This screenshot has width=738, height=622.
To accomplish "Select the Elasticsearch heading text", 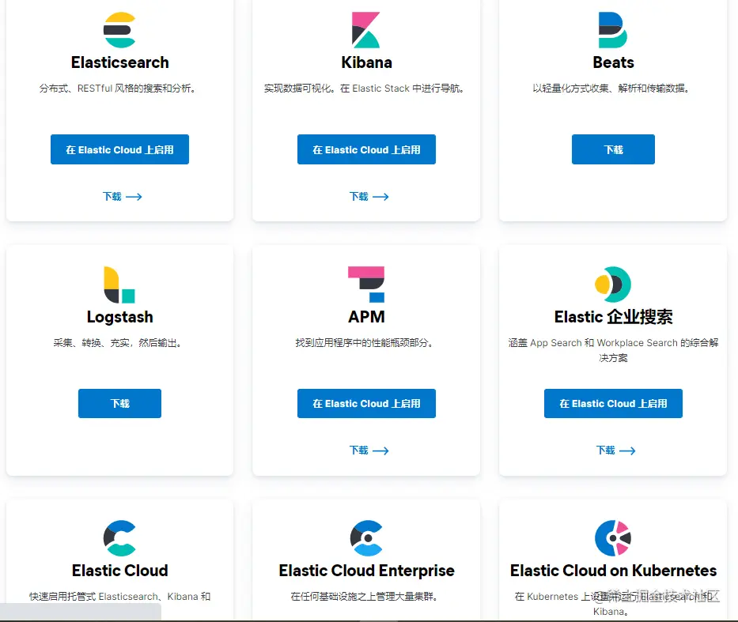I will point(119,62).
